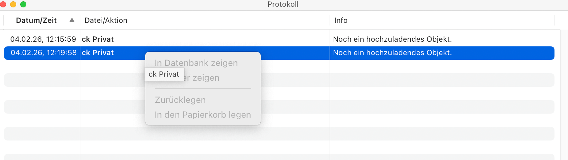Select the log entry dated 04.02.26, 12:15:59
The width and height of the screenshot is (568, 160).
tap(43, 39)
